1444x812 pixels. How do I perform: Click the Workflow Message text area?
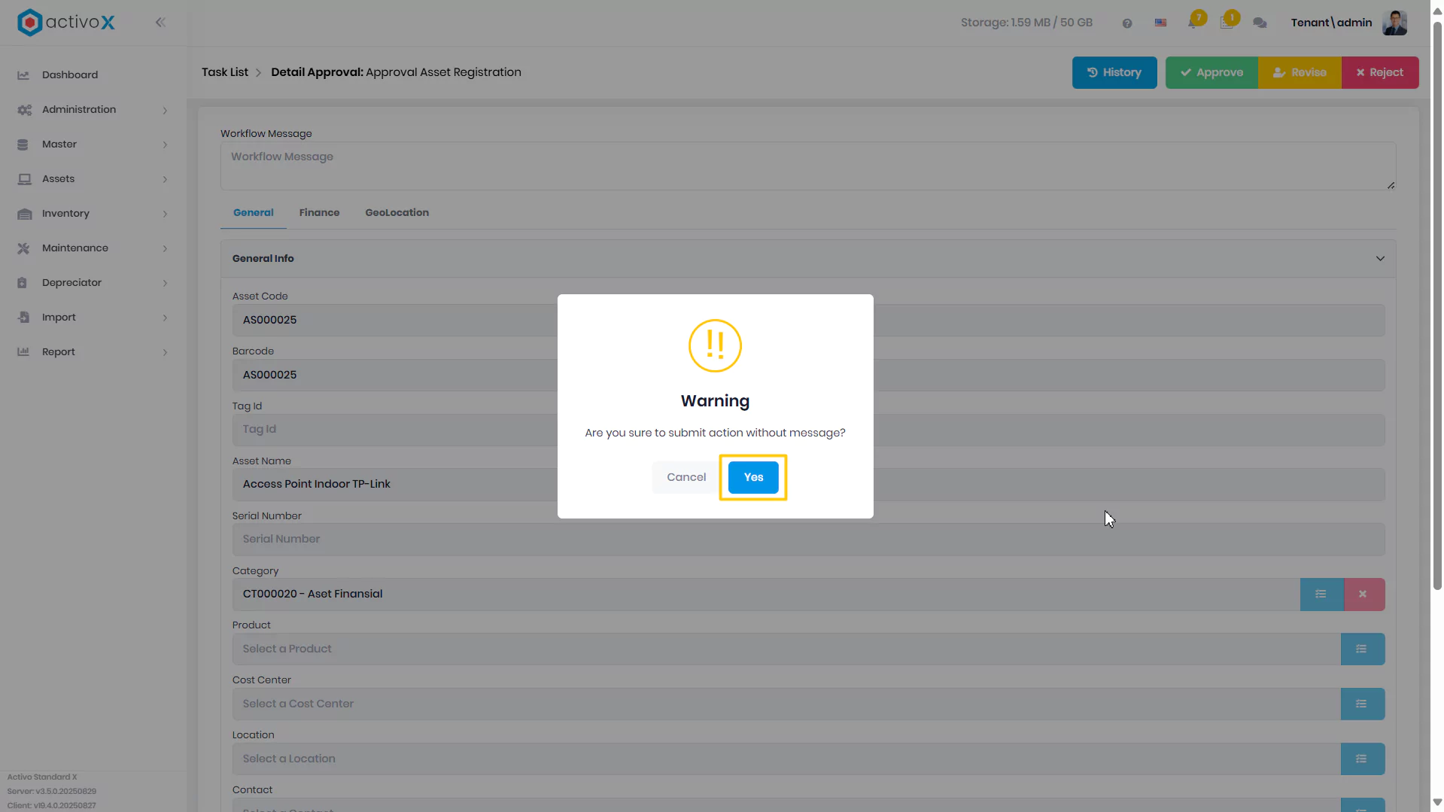pos(808,166)
